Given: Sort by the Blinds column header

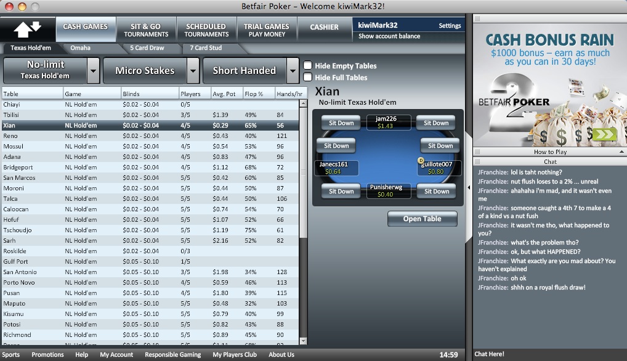Looking at the screenshot, I should [x=150, y=94].
